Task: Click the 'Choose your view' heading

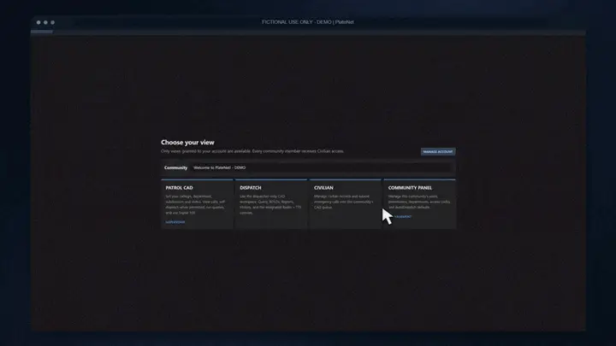Action: tap(187, 143)
